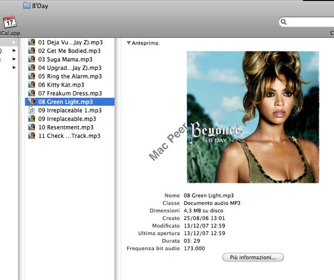
Task: Click album art icon of 03 Suga Mama
Action: click(32, 59)
